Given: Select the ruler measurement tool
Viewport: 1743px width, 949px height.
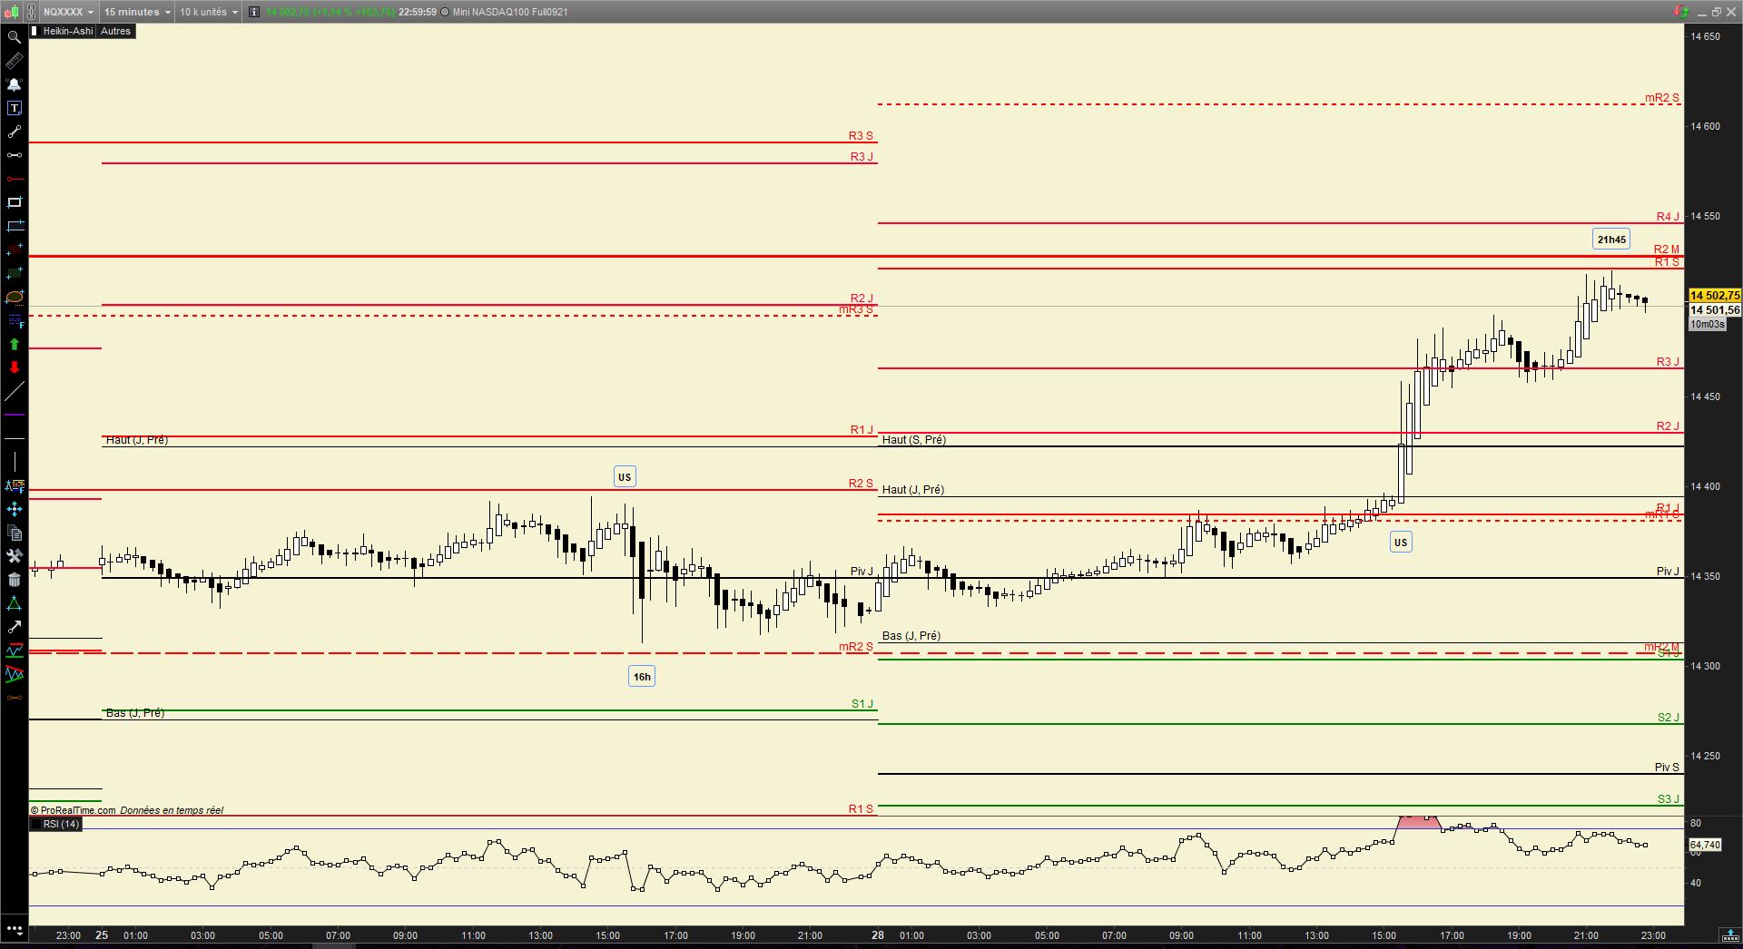Looking at the screenshot, I should tap(15, 61).
